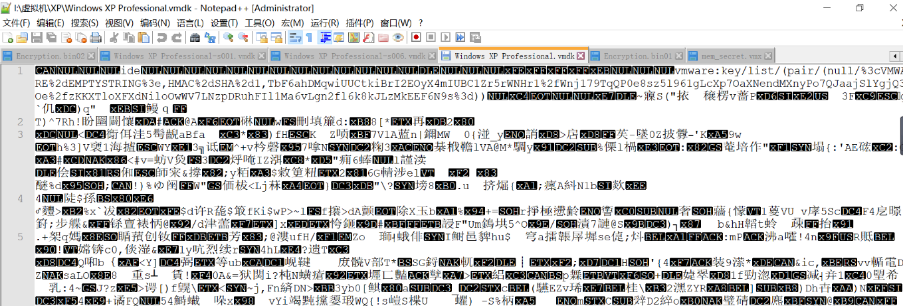Open the 语言(L) menu
The image size is (903, 306).
[189, 23]
